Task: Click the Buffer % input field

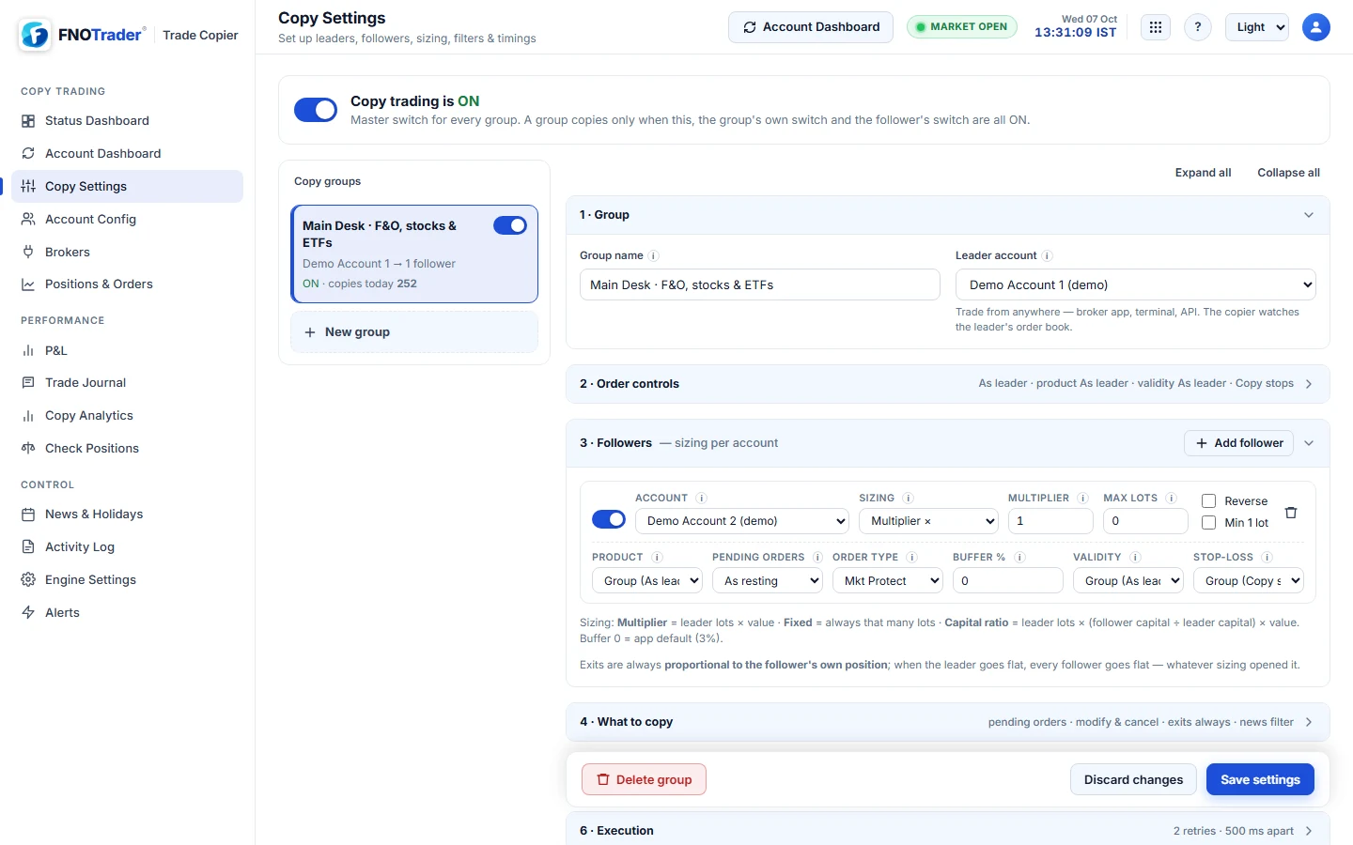Action: click(x=1008, y=581)
